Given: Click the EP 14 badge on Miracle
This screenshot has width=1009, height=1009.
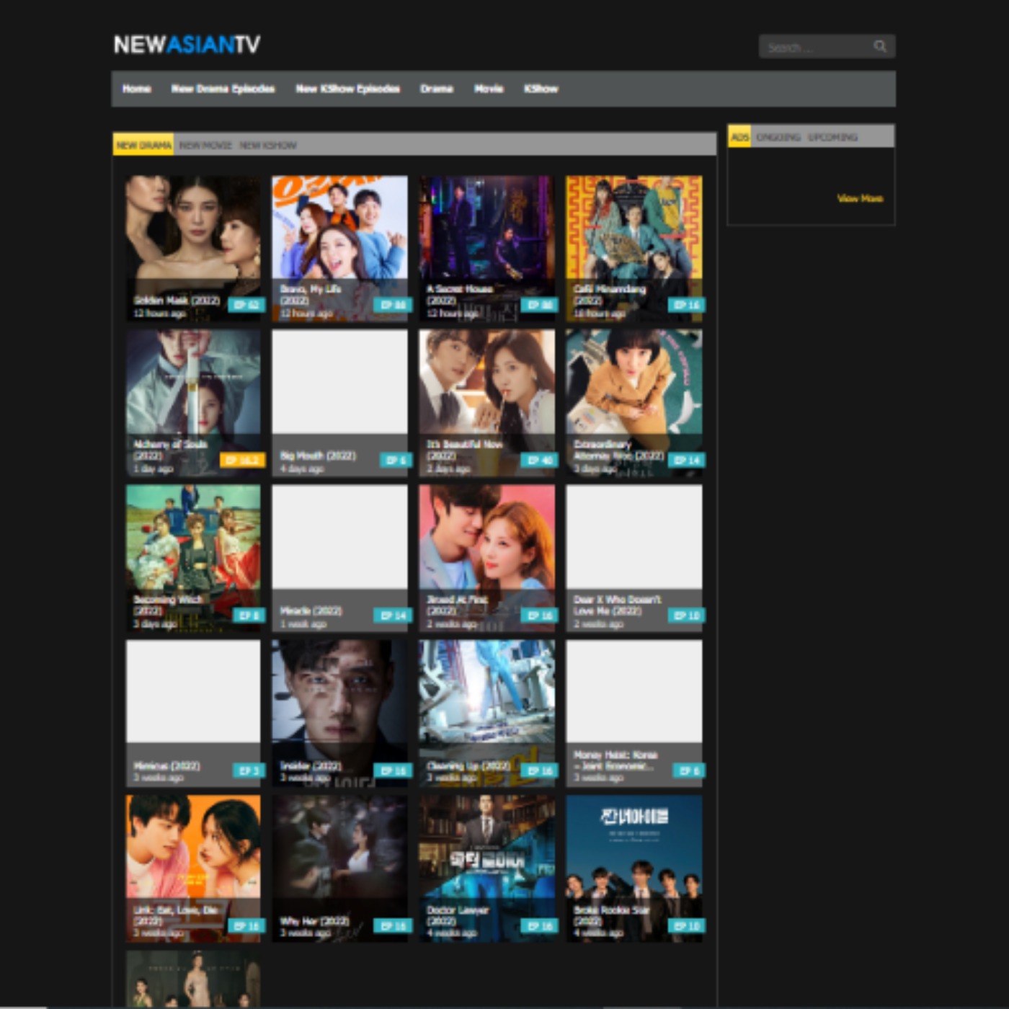Looking at the screenshot, I should click(394, 615).
